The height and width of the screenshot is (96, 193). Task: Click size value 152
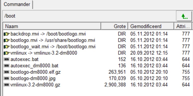click(x=122, y=59)
